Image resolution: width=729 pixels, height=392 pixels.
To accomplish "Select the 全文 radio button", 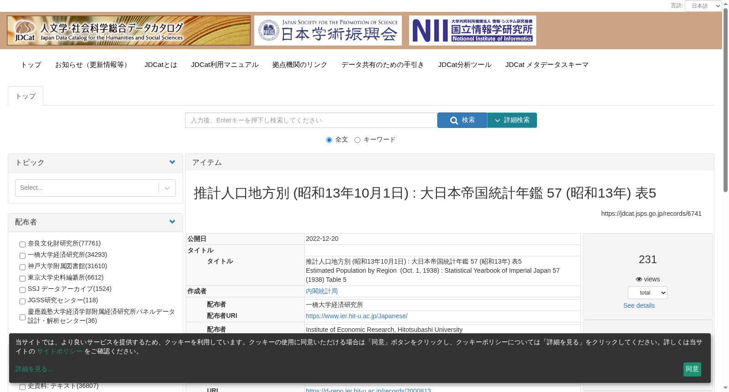I will [329, 140].
